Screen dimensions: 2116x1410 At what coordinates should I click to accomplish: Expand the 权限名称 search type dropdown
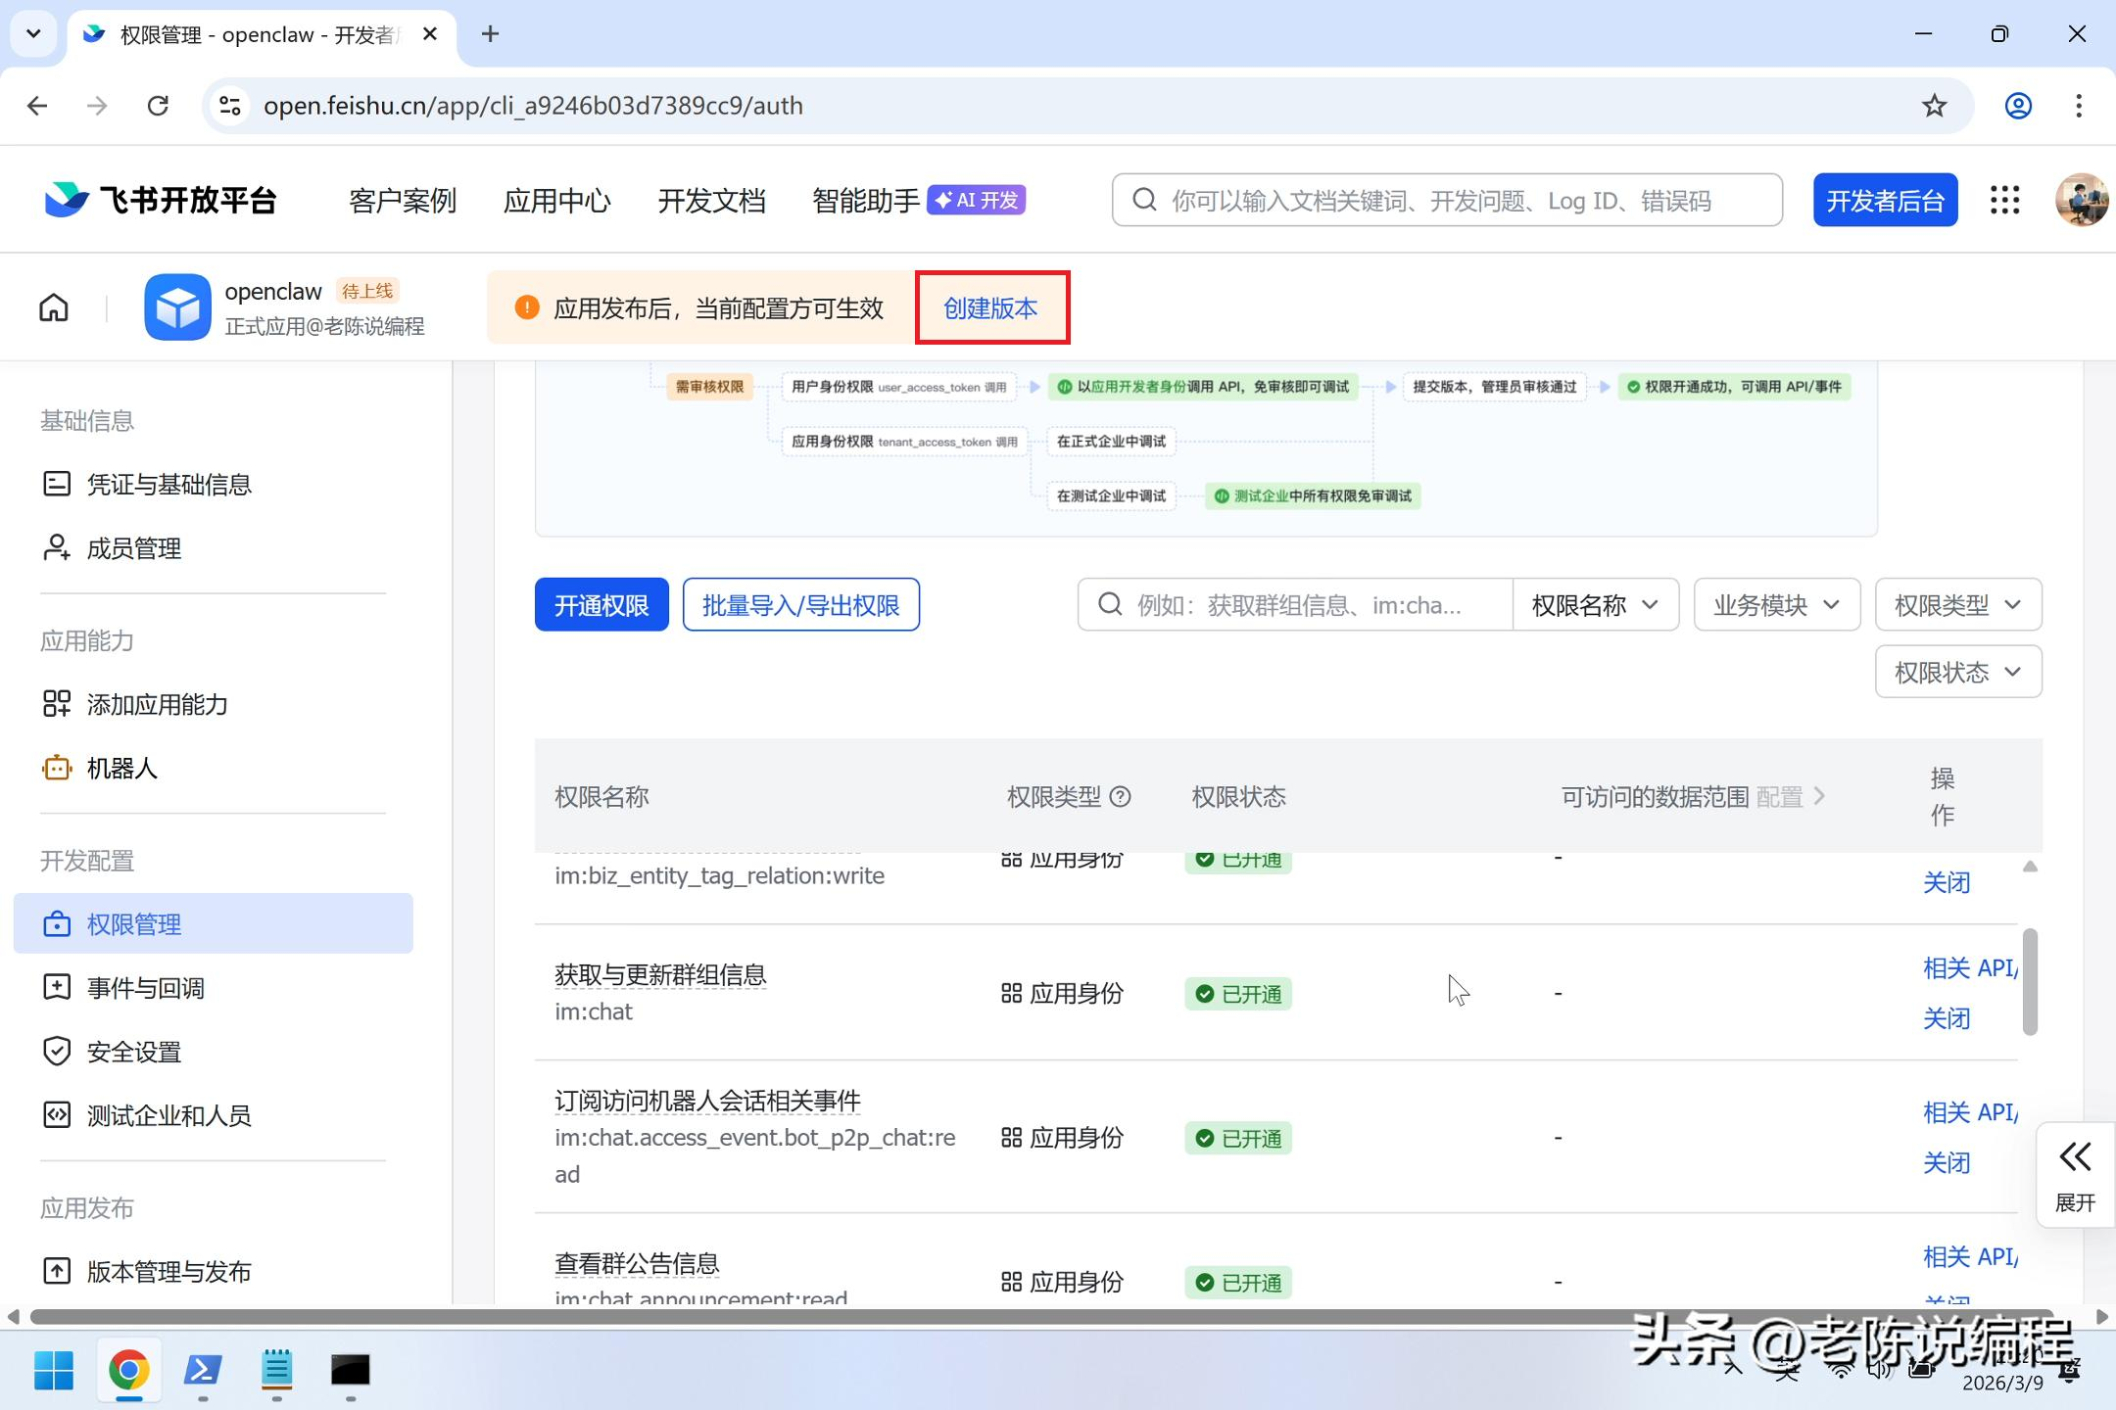[1595, 605]
